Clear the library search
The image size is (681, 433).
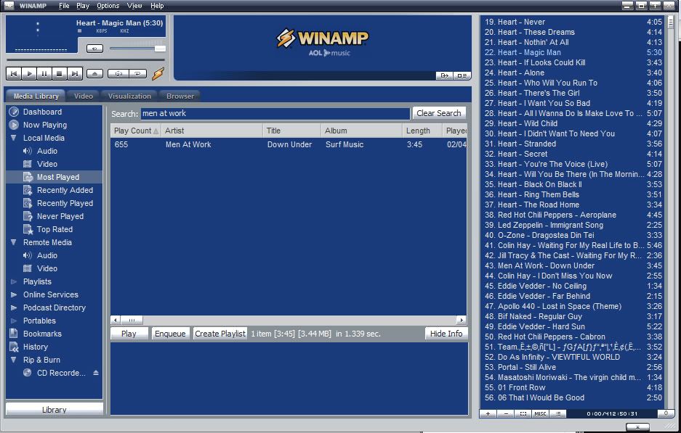point(439,113)
